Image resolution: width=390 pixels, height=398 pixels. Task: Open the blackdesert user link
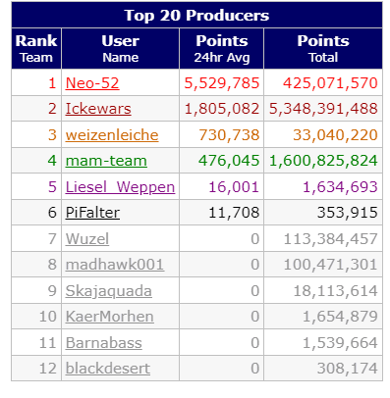click(x=108, y=369)
